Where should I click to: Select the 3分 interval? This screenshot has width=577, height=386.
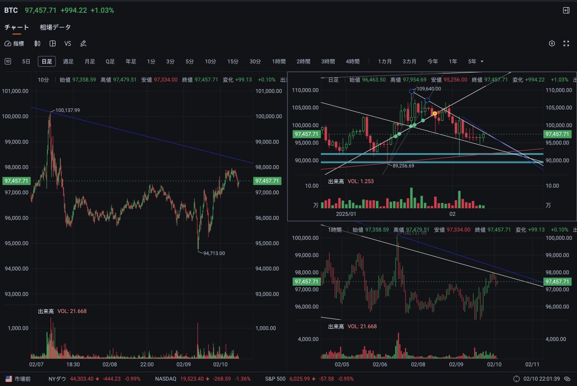coord(170,61)
